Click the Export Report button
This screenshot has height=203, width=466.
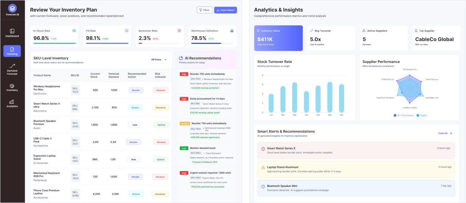pyautogui.click(x=225, y=10)
